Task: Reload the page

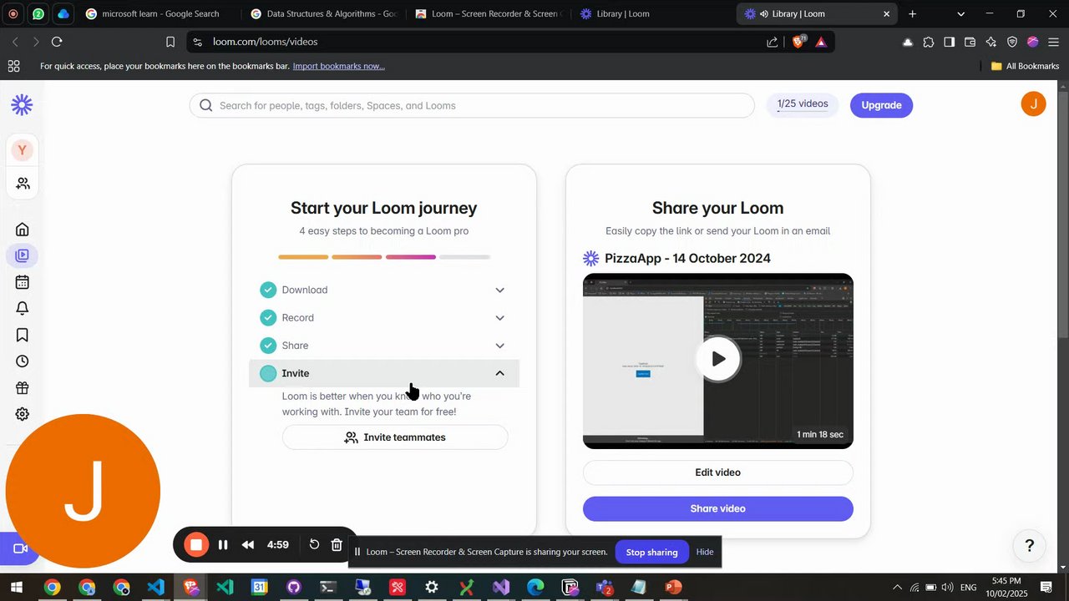Action: click(57, 42)
